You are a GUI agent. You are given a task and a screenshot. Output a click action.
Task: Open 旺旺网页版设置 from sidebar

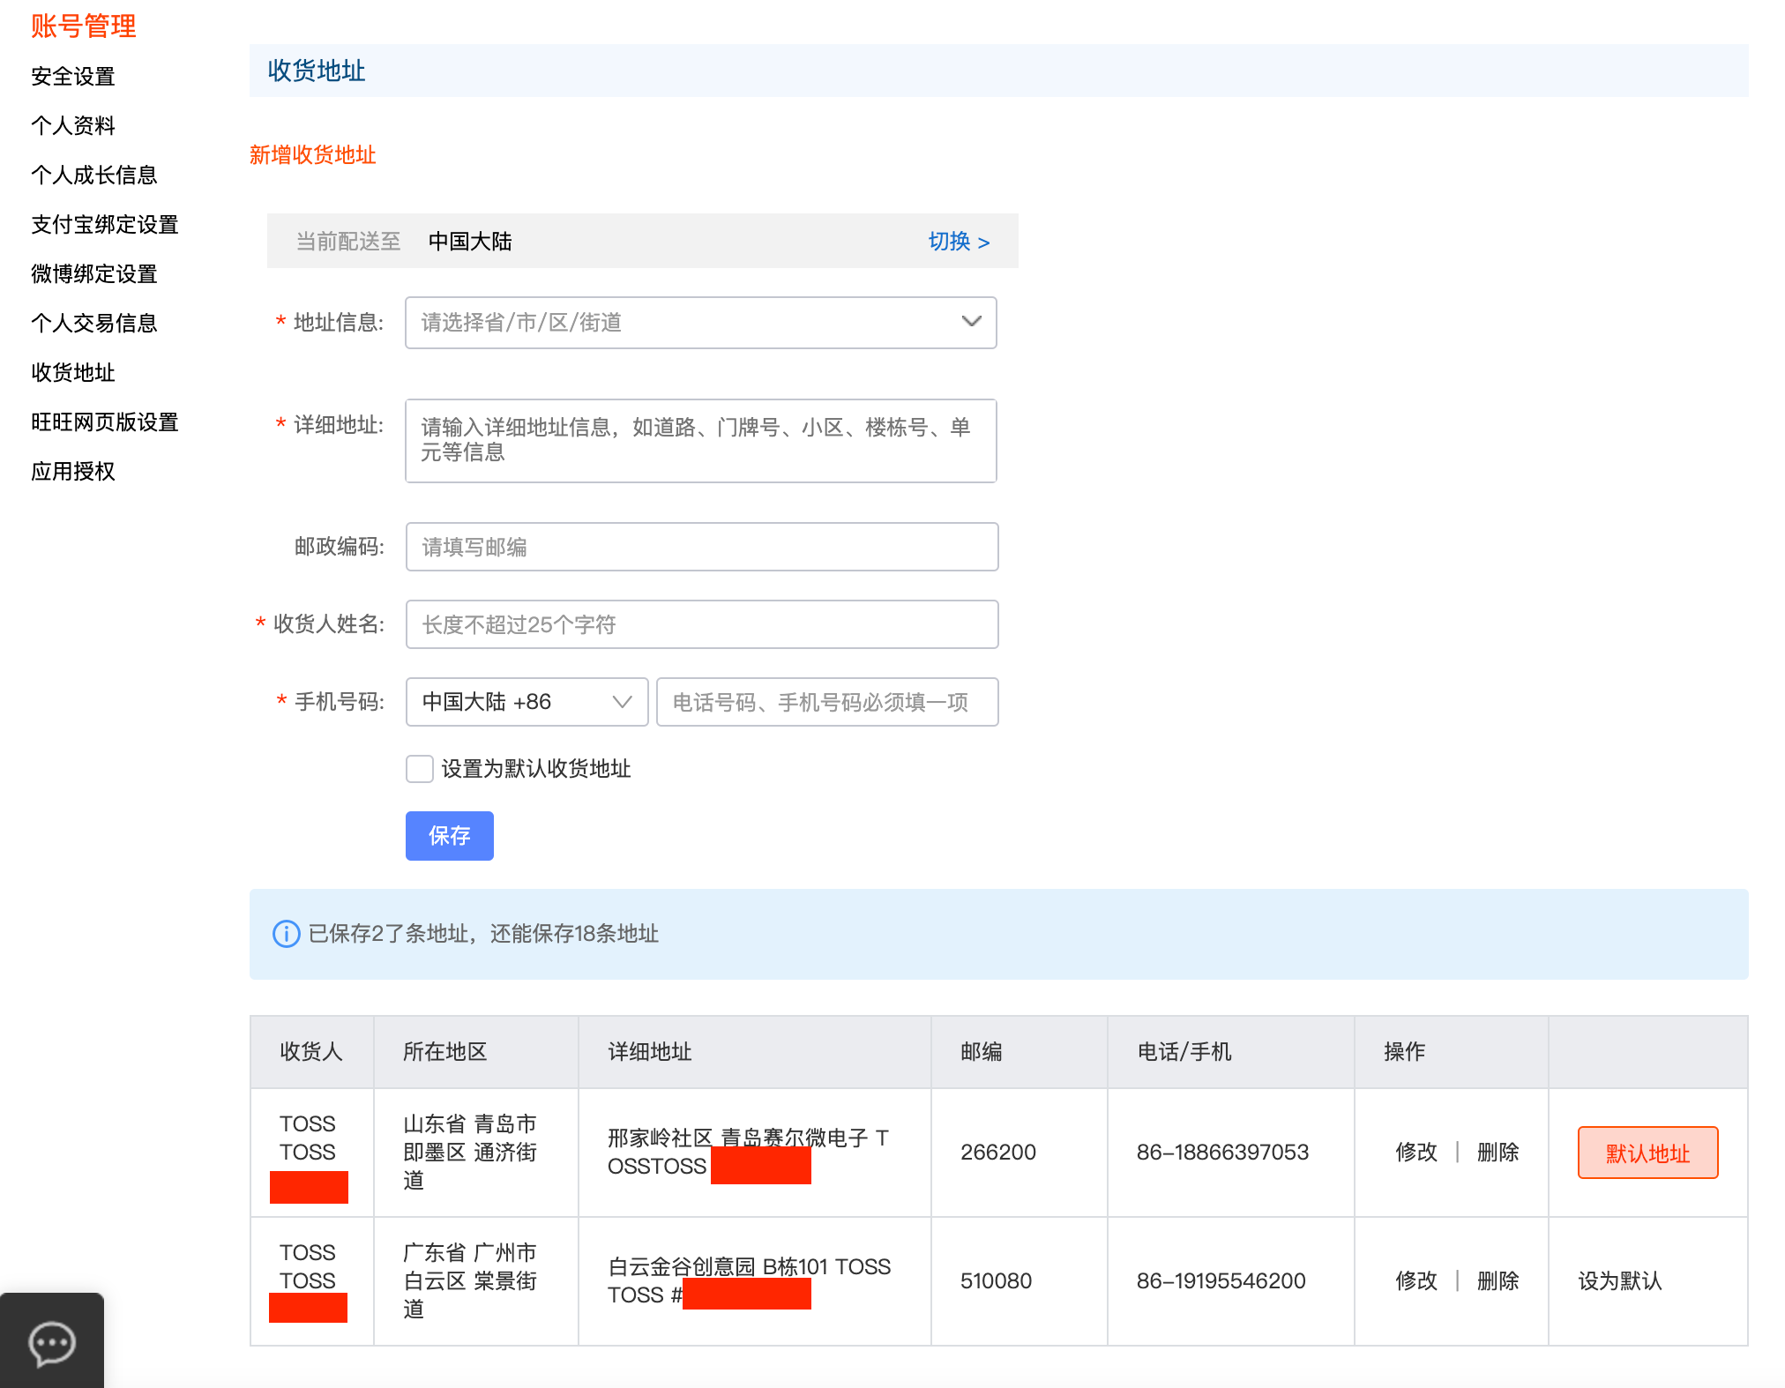point(105,422)
